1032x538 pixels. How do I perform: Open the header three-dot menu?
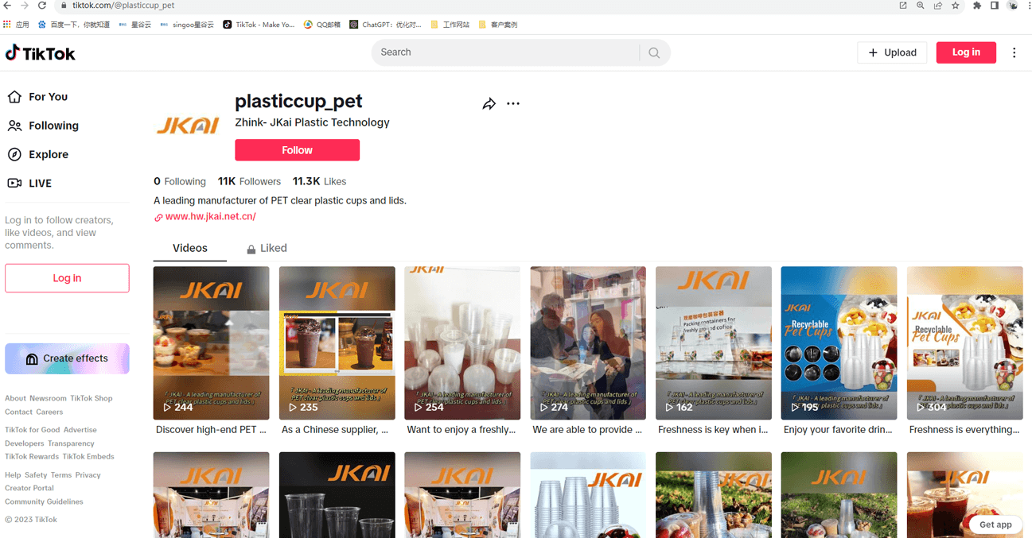coord(1014,52)
